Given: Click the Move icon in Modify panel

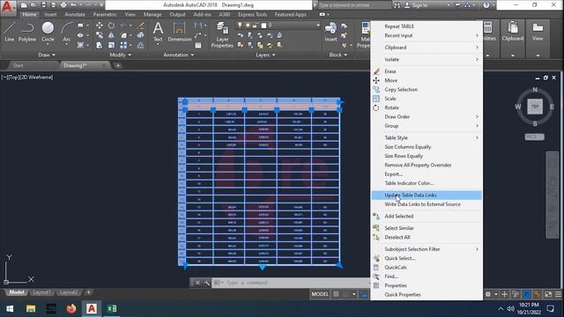Looking at the screenshot, I should (100, 26).
